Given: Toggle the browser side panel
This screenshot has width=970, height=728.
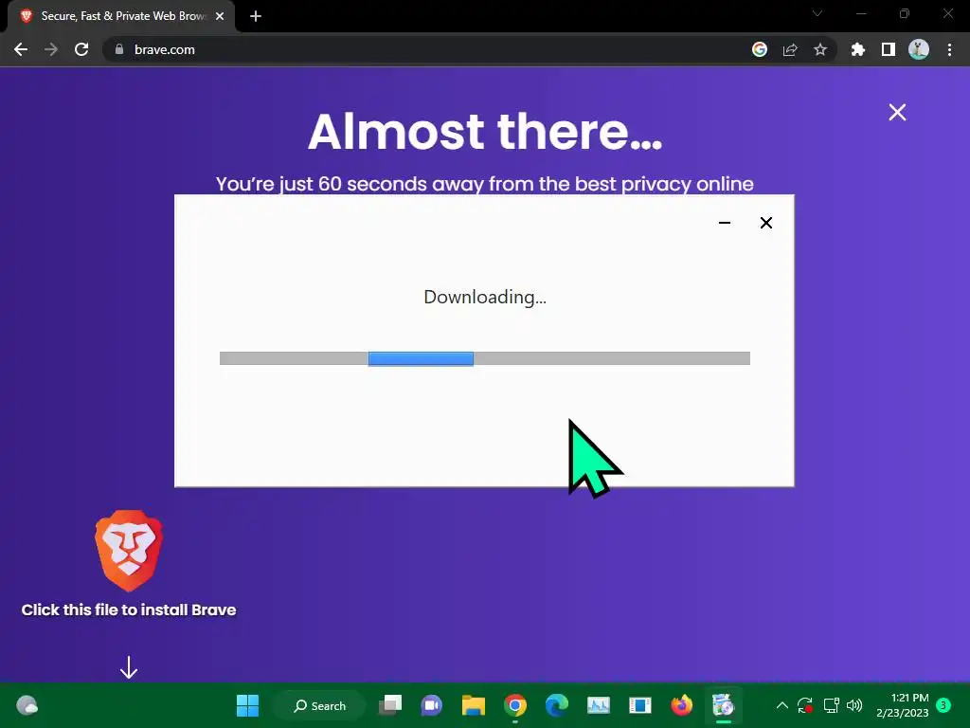Looking at the screenshot, I should click(889, 49).
